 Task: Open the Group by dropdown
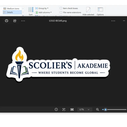point(42,8)
